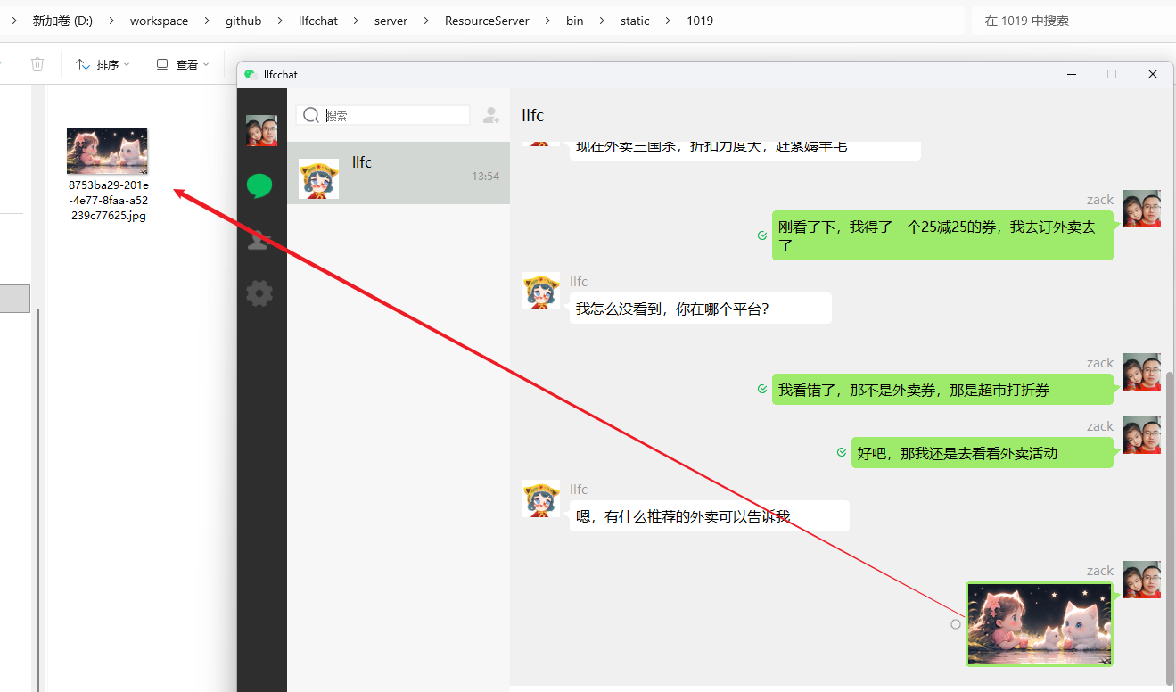Open the settings gear in sidebar
1176x692 pixels.
click(259, 292)
